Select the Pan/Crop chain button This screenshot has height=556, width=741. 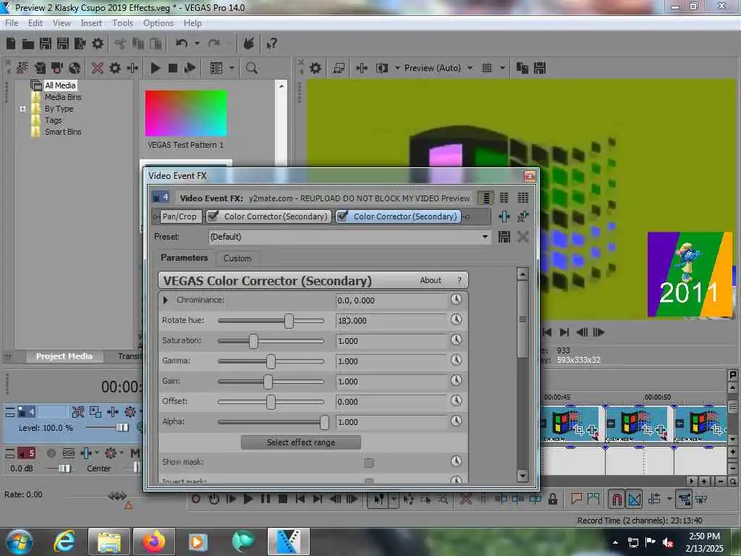click(179, 216)
